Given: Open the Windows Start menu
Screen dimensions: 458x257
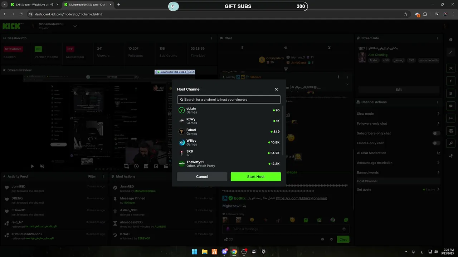Looking at the screenshot, I should [194, 252].
